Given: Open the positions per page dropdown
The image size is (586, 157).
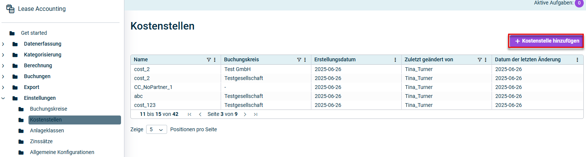Looking at the screenshot, I should [156, 130].
